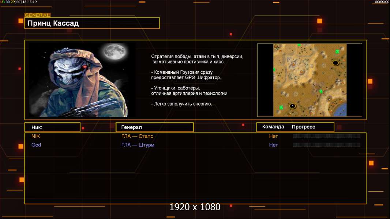Click the 'Генерал' column header
This screenshot has height=219, width=390.
tap(154, 127)
